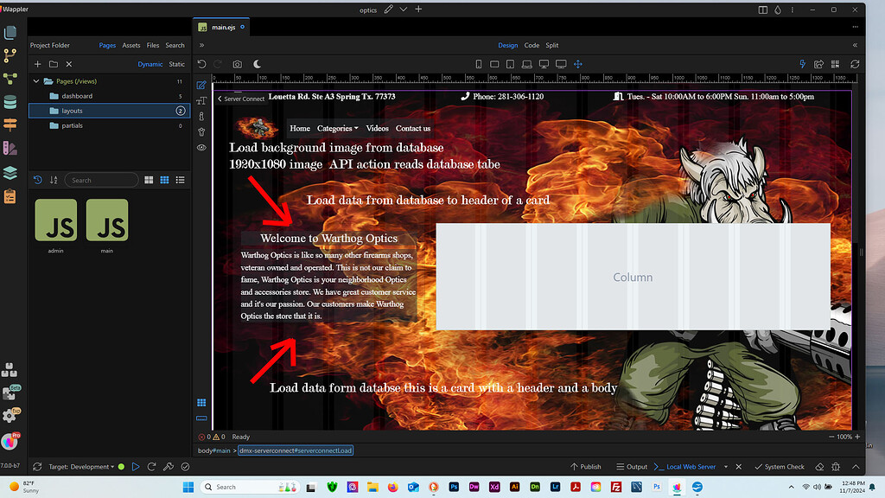Switch to Code view
This screenshot has height=498, width=885.
[x=532, y=45]
